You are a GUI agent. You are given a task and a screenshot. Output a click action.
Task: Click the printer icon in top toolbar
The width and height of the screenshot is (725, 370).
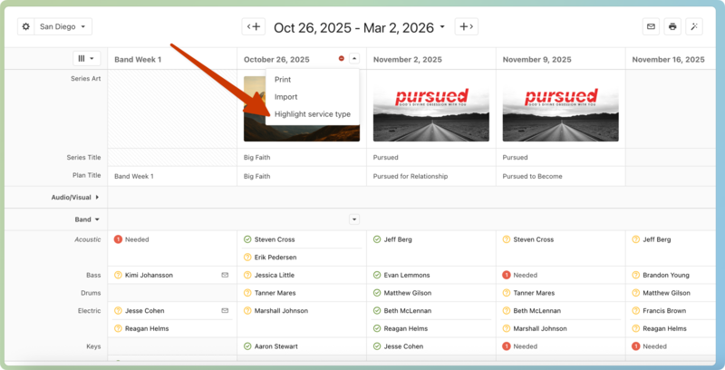tap(672, 27)
